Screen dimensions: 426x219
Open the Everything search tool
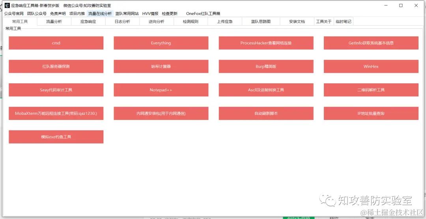pos(161,43)
